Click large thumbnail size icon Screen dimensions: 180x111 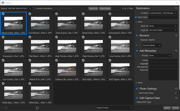point(37,108)
